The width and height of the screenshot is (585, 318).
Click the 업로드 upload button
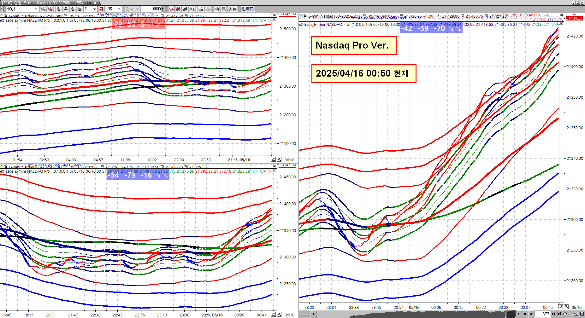247,9
